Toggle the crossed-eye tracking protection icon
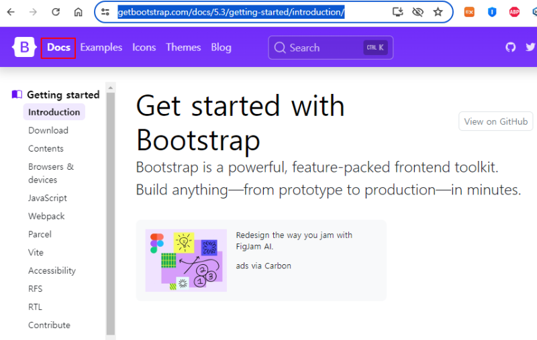Image resolution: width=537 pixels, height=340 pixels. (418, 12)
